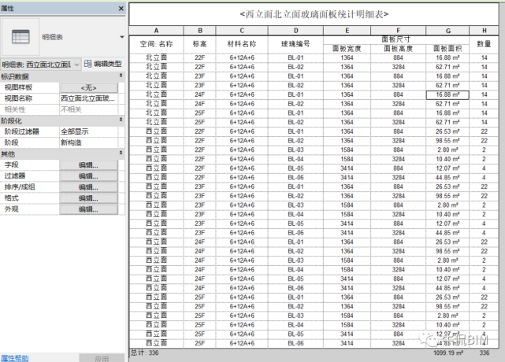This screenshot has width=505, height=362.
Task: Open the 排序/成组 编辑 button
Action: tap(88, 187)
